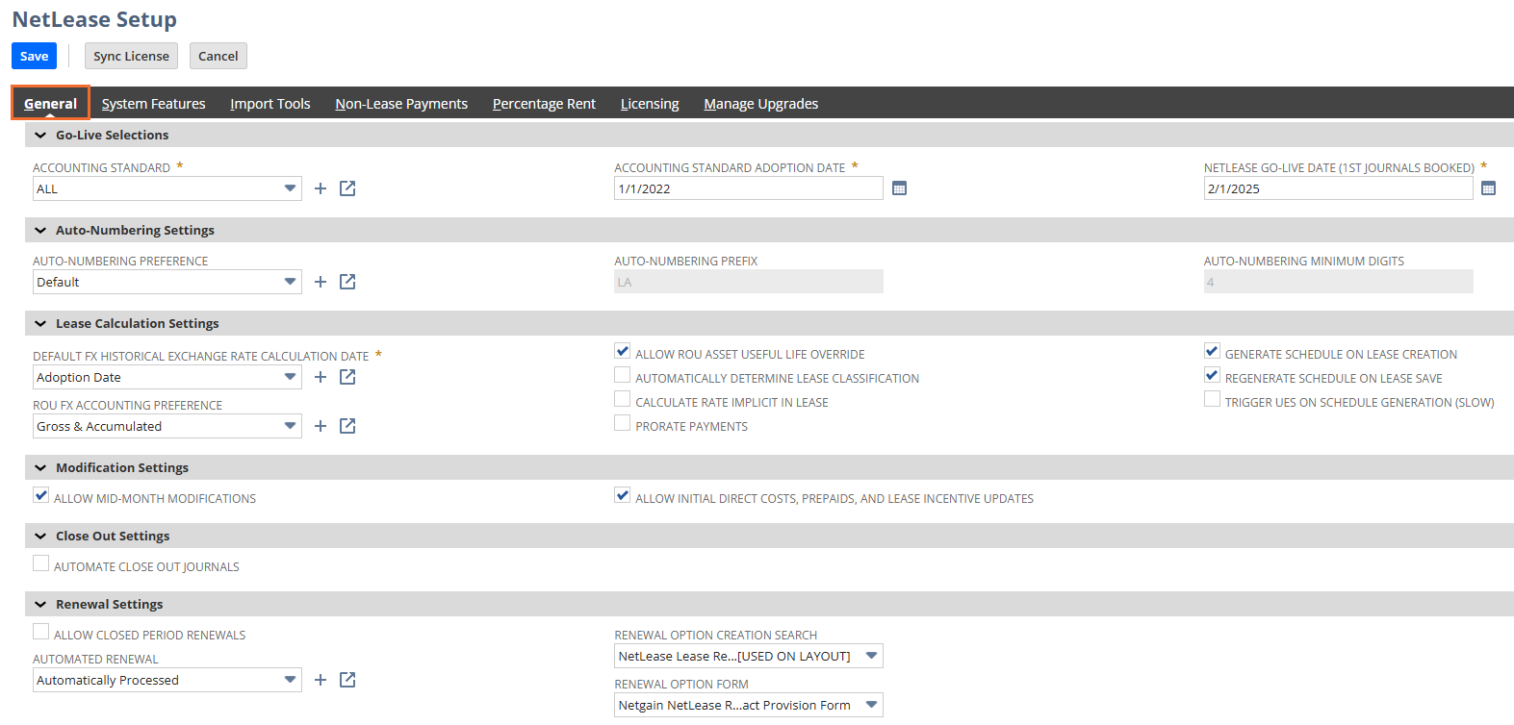
Task: Click the Save button
Action: (x=34, y=56)
